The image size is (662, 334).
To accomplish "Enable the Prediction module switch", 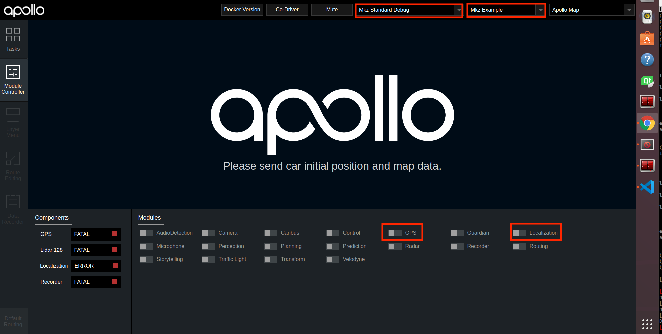I will (333, 246).
